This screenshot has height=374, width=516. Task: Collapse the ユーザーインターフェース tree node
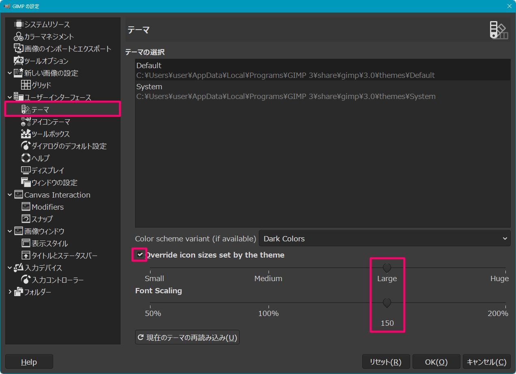10,97
